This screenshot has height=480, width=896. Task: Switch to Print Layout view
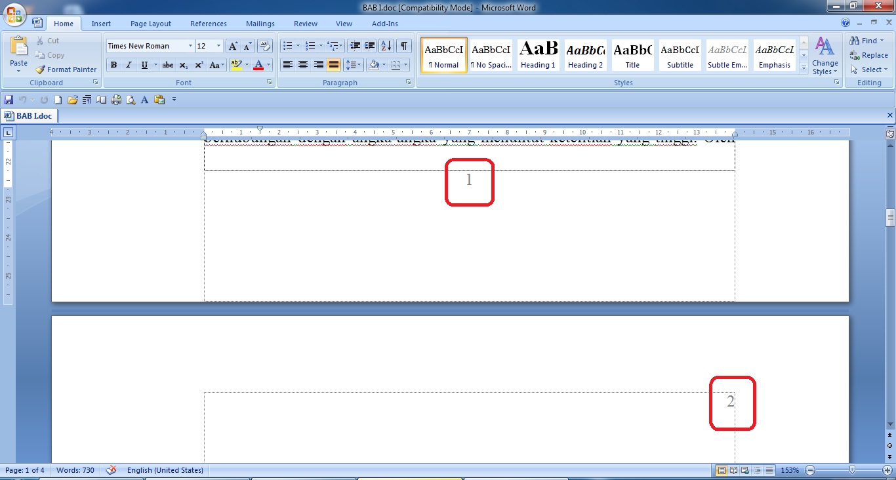click(x=722, y=470)
